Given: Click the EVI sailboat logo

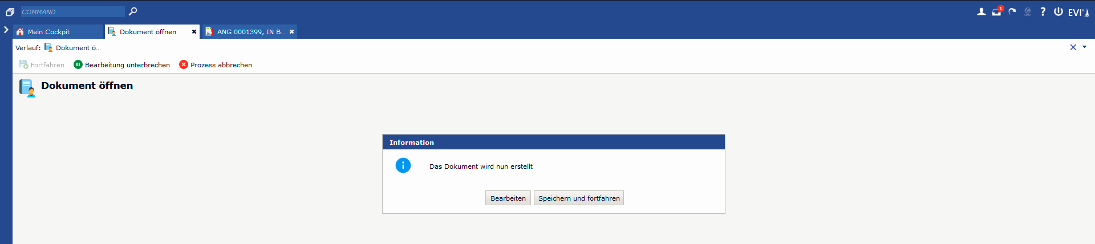Looking at the screenshot, I should click(x=1078, y=13).
